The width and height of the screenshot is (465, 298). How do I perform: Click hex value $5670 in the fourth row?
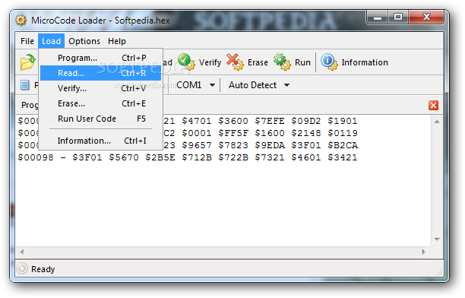click(x=124, y=157)
